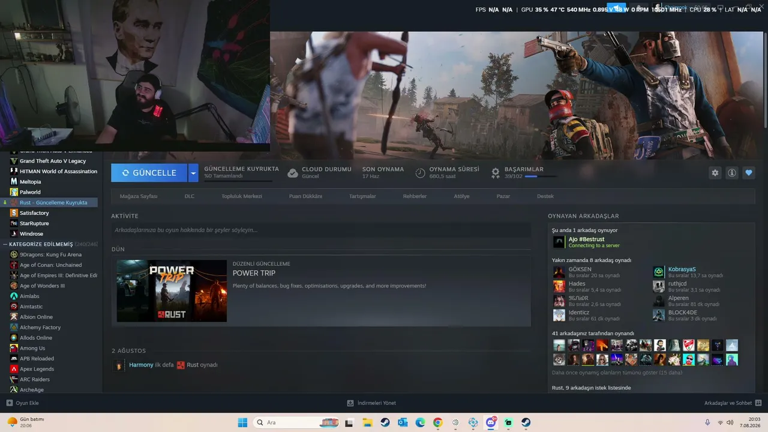Image resolution: width=768 pixels, height=432 pixels.
Task: Open the Tartışmalar tab
Action: pos(362,196)
